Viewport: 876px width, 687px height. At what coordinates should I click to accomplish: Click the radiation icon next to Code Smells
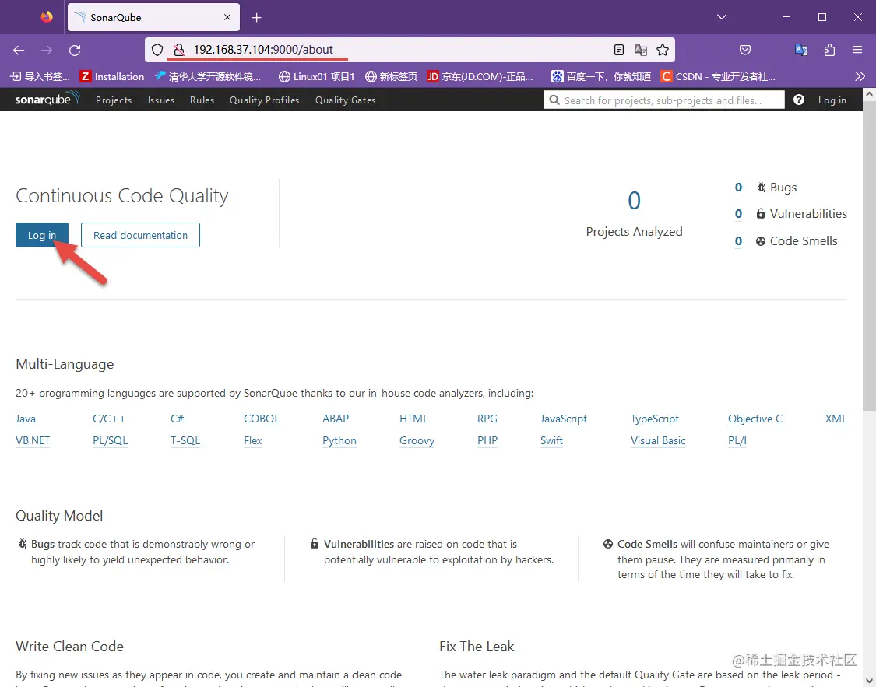(760, 241)
